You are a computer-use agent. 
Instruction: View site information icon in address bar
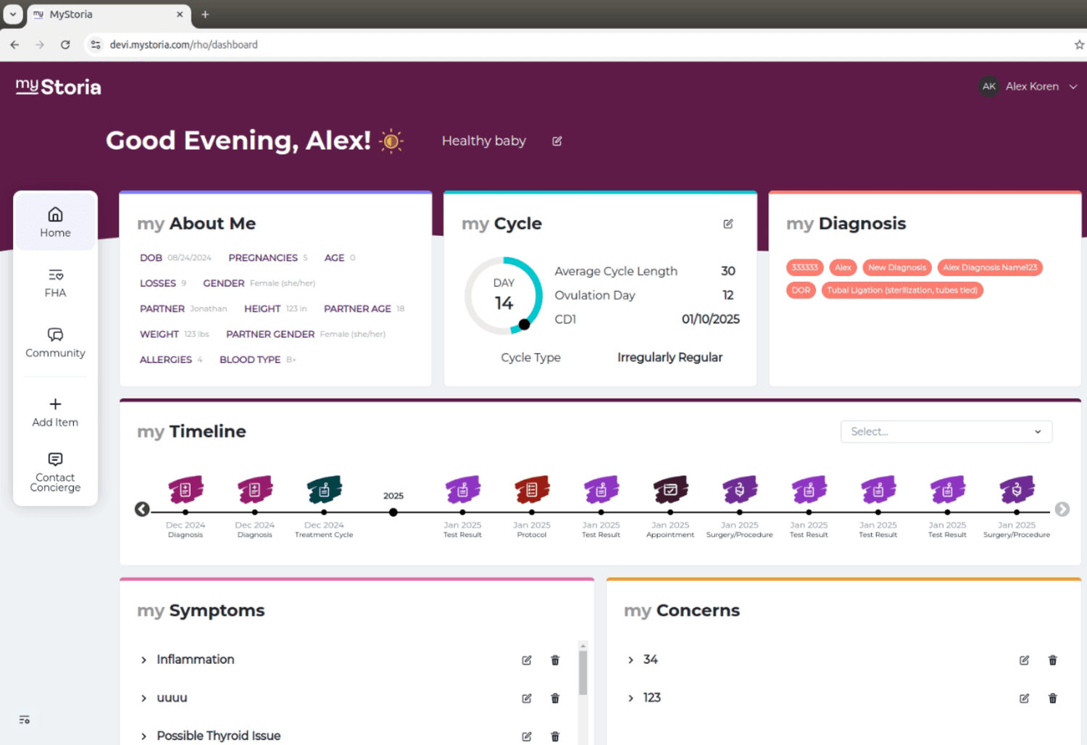coord(95,45)
